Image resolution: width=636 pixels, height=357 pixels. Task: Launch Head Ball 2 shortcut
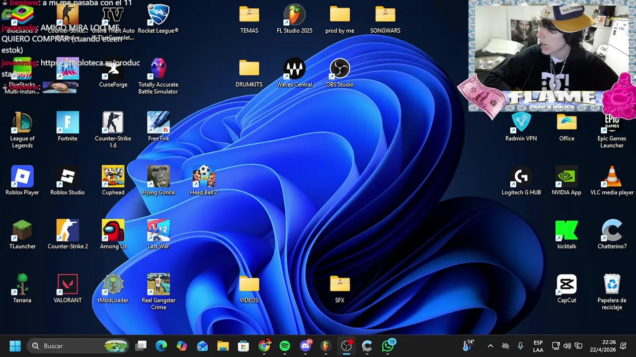(204, 181)
